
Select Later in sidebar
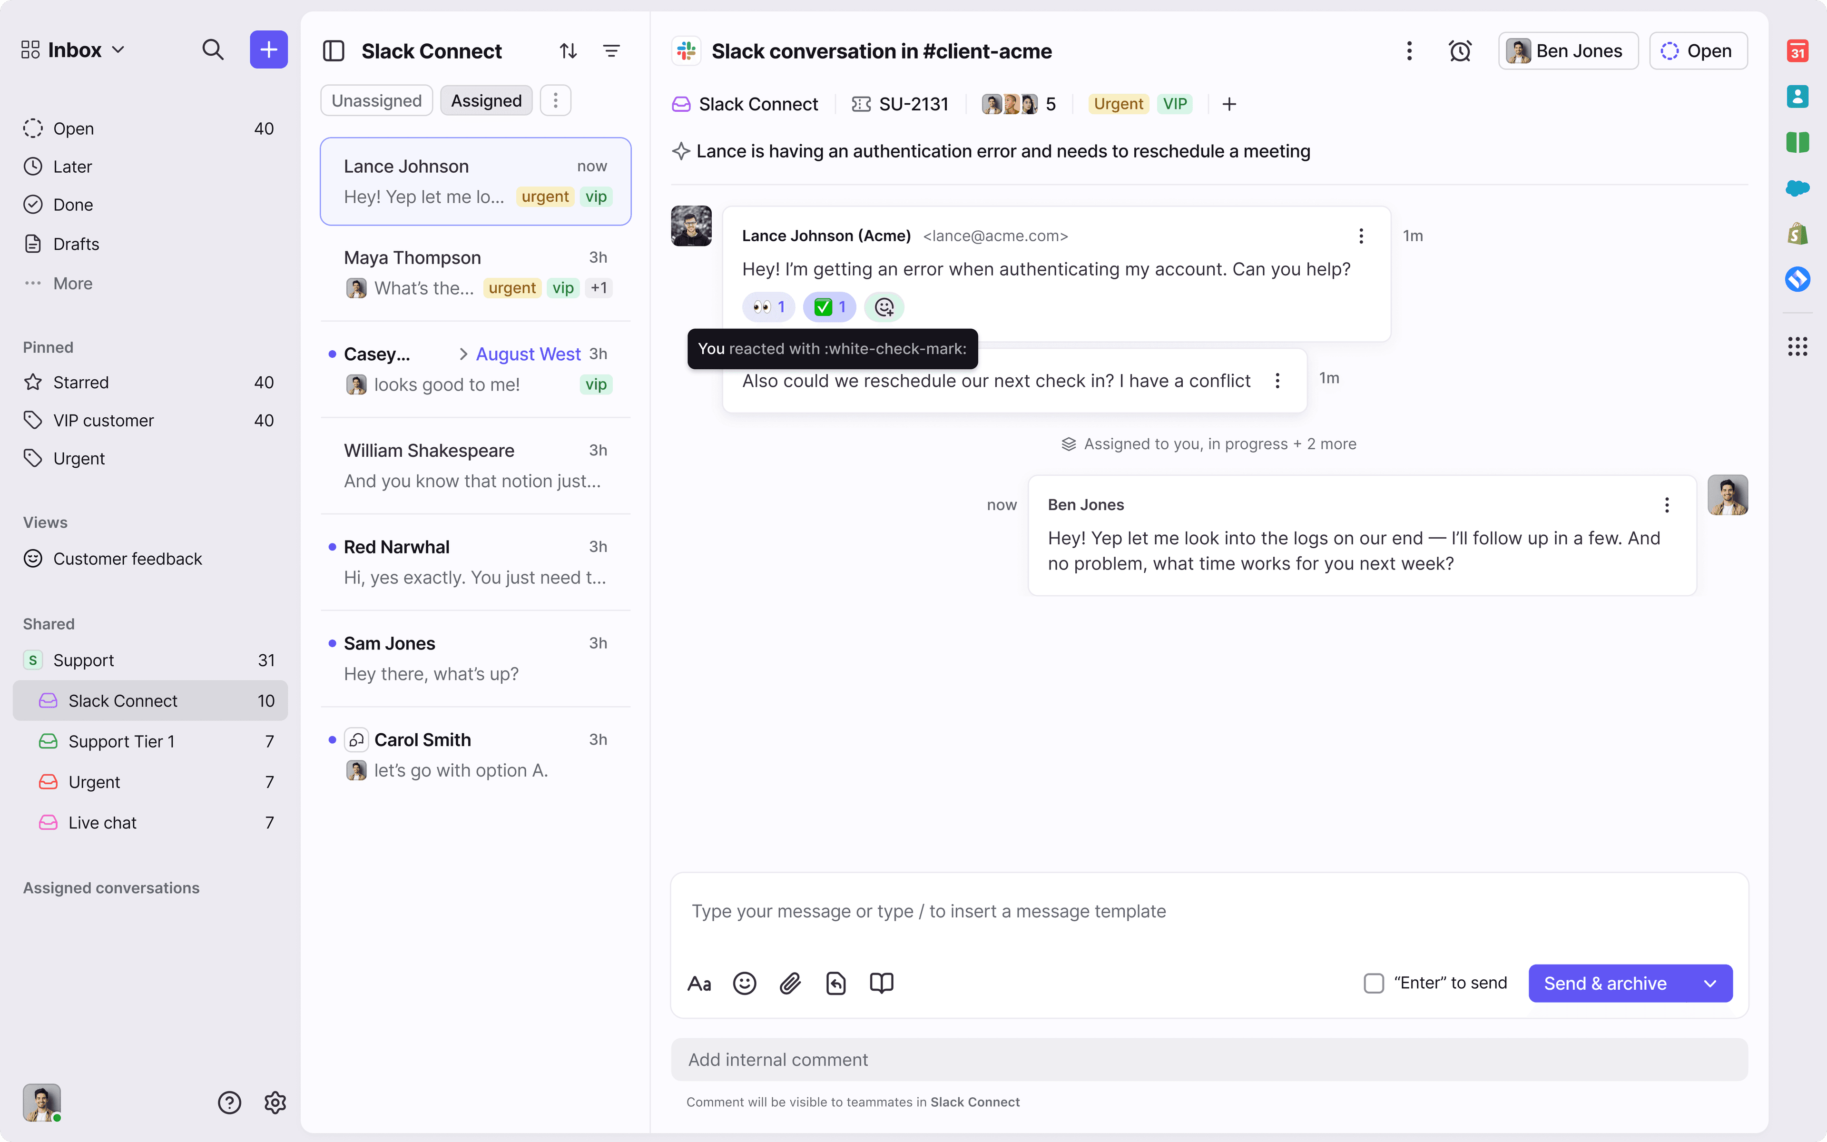point(149,166)
